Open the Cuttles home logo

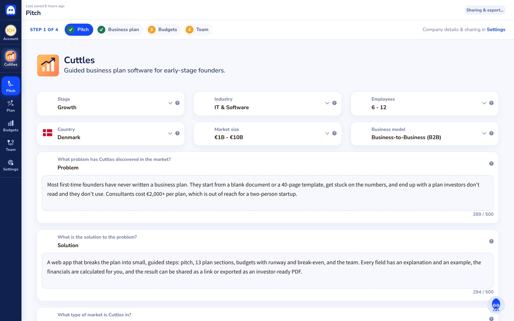pyautogui.click(x=11, y=10)
